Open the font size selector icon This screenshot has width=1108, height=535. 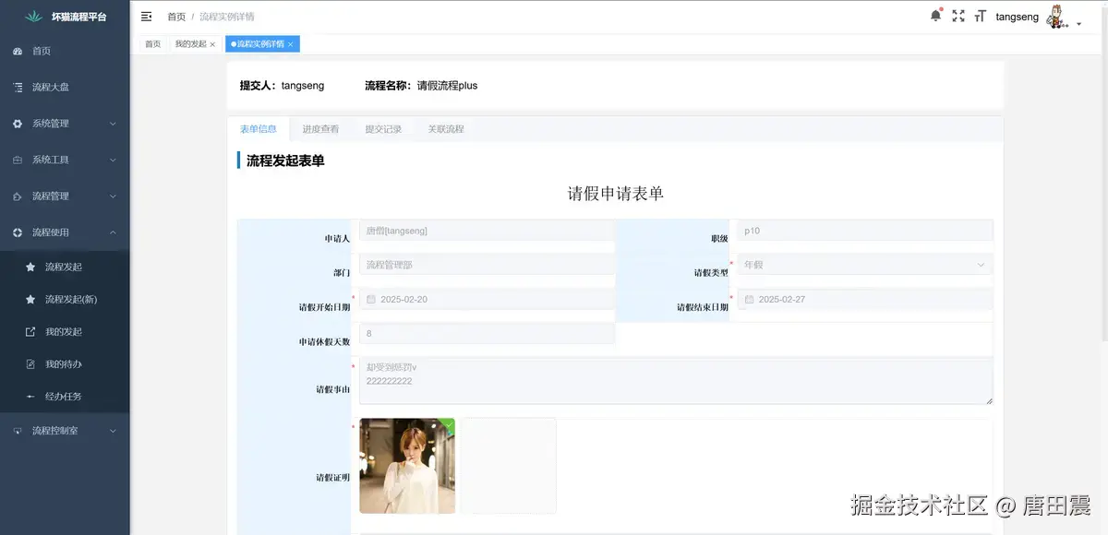[981, 16]
